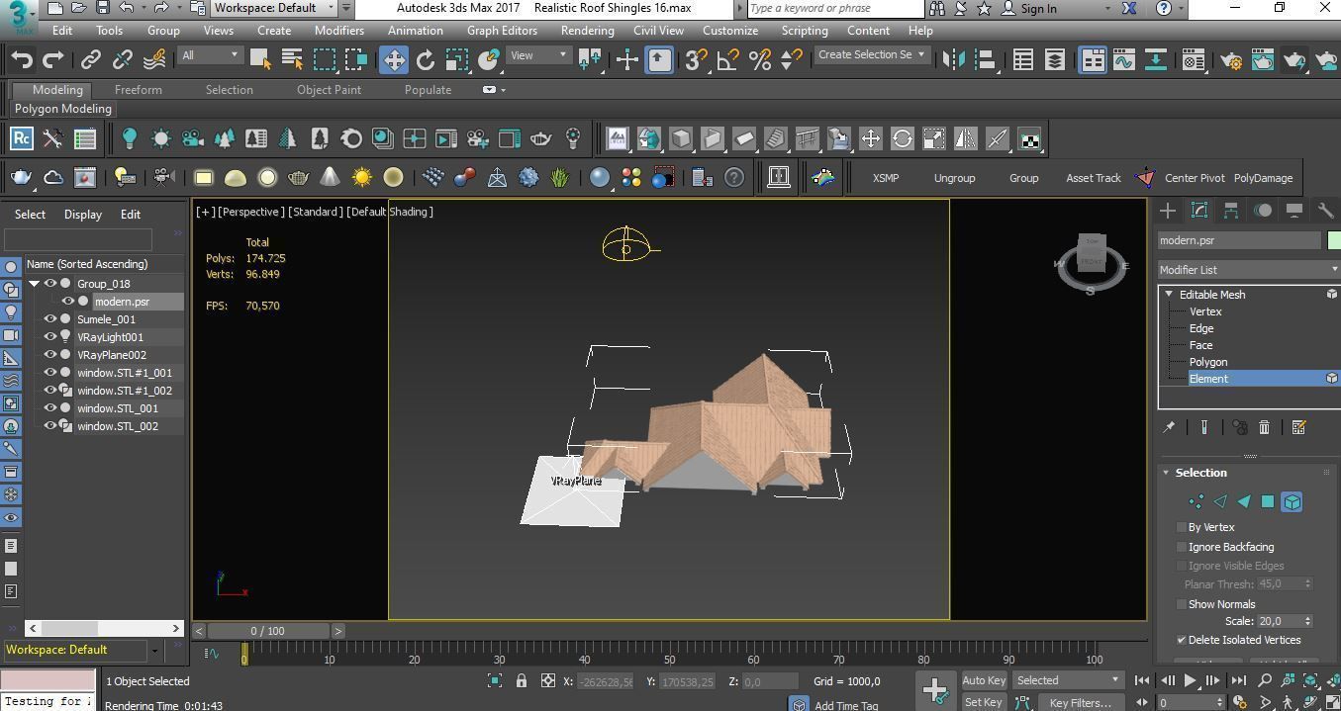Open Zoom Extents icon in viewport controls

coord(1310,680)
